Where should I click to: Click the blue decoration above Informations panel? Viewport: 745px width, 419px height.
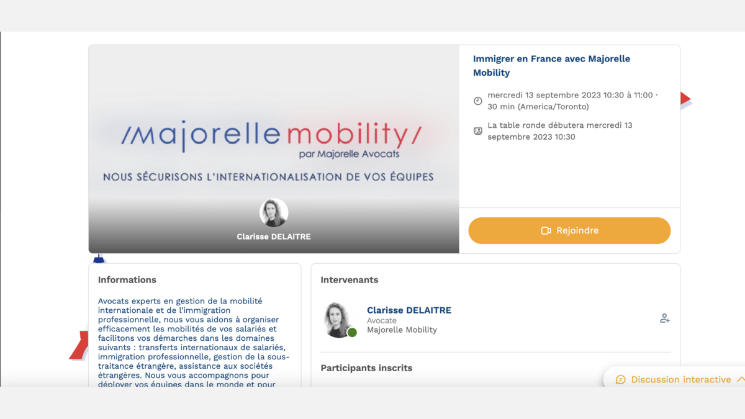pyautogui.click(x=99, y=258)
